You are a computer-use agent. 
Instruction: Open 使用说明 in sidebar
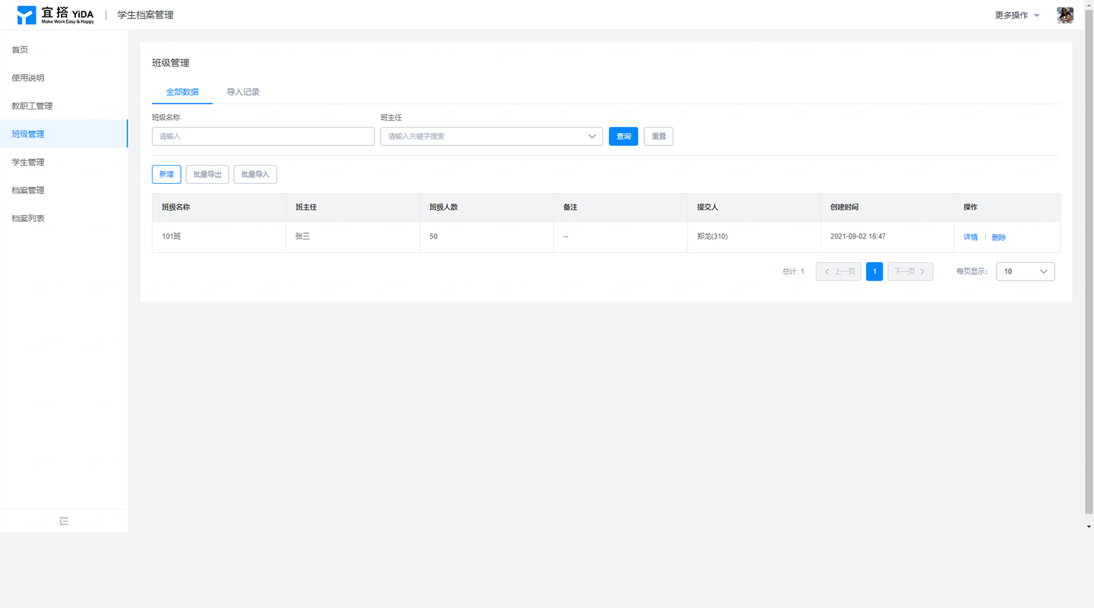(64, 78)
